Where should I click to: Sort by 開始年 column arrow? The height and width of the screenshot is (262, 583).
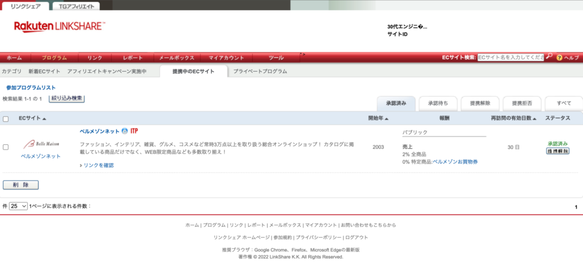click(387, 119)
